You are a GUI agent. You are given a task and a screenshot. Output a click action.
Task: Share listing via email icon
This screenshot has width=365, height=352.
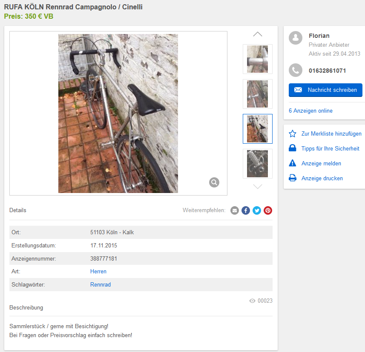pos(234,210)
